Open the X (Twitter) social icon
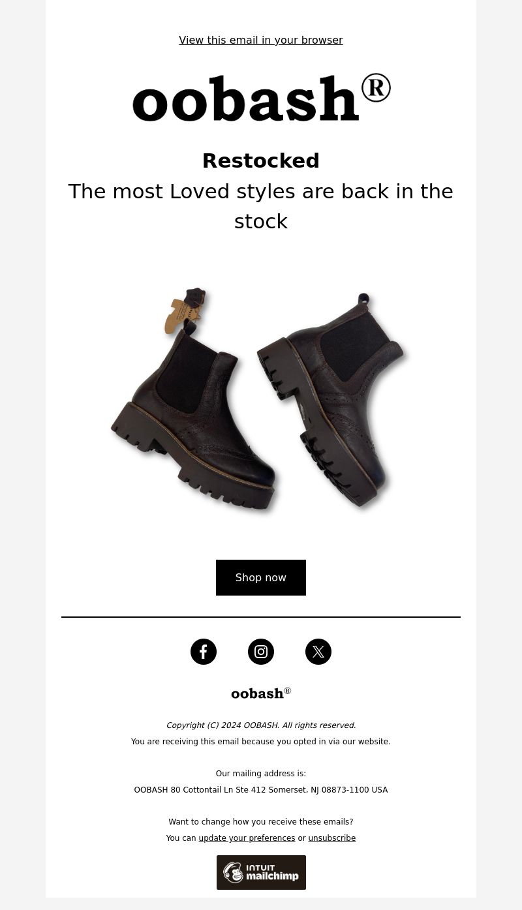 tap(318, 652)
